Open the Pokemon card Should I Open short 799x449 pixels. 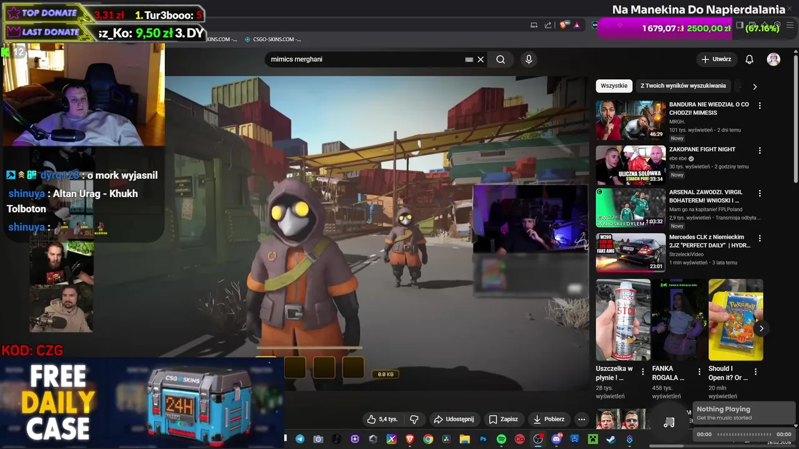click(736, 320)
